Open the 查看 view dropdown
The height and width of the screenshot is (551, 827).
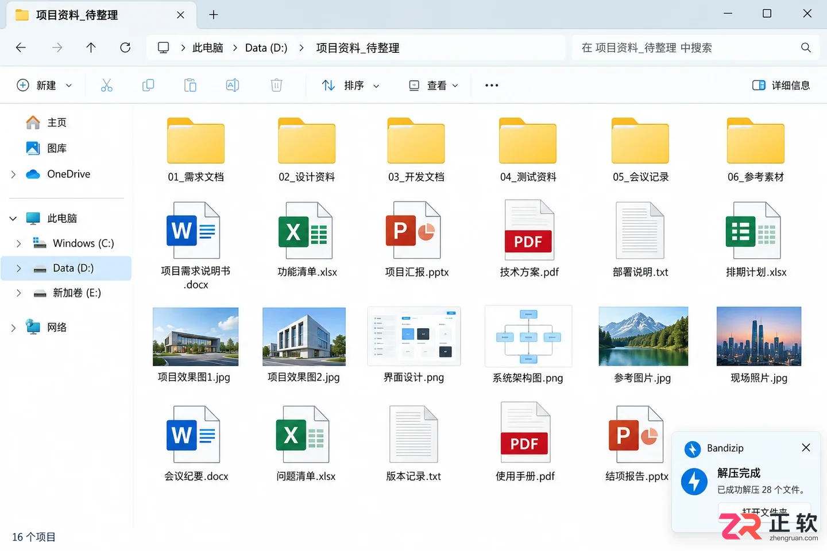[x=434, y=86]
